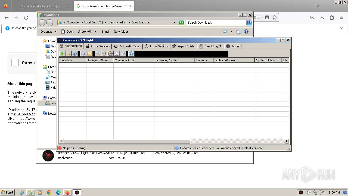Open the Firefox hamburger application menu
Image resolution: width=348 pixels, height=196 pixels.
[341, 17]
